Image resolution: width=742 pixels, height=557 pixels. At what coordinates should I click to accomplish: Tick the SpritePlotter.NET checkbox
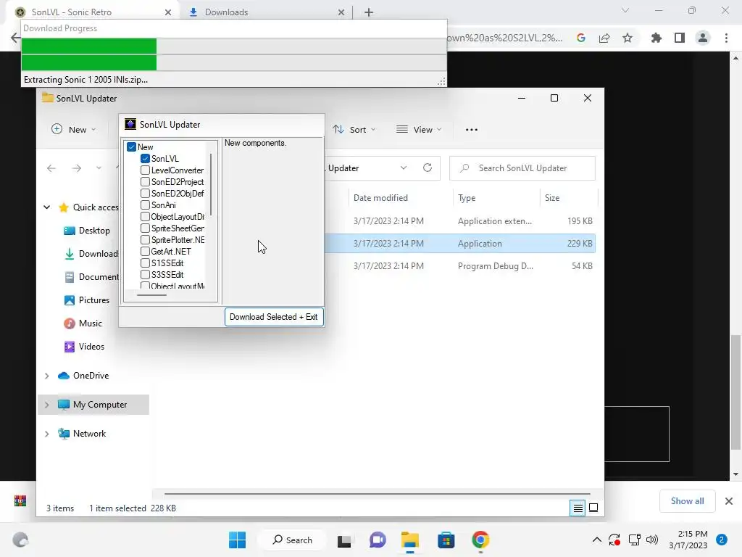145,239
